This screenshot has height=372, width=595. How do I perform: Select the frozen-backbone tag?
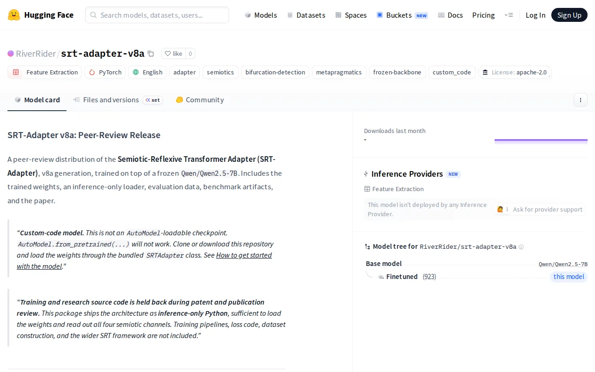tap(397, 72)
